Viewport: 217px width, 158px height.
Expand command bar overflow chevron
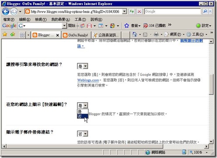[212, 33]
